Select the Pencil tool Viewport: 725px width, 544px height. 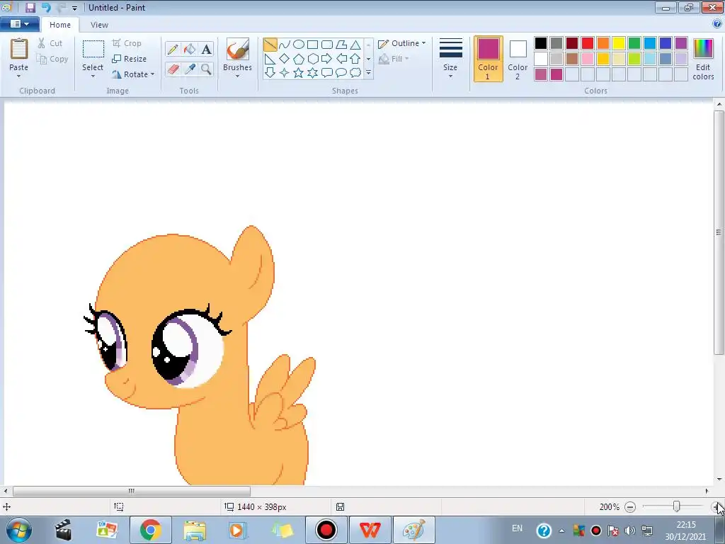pos(173,49)
